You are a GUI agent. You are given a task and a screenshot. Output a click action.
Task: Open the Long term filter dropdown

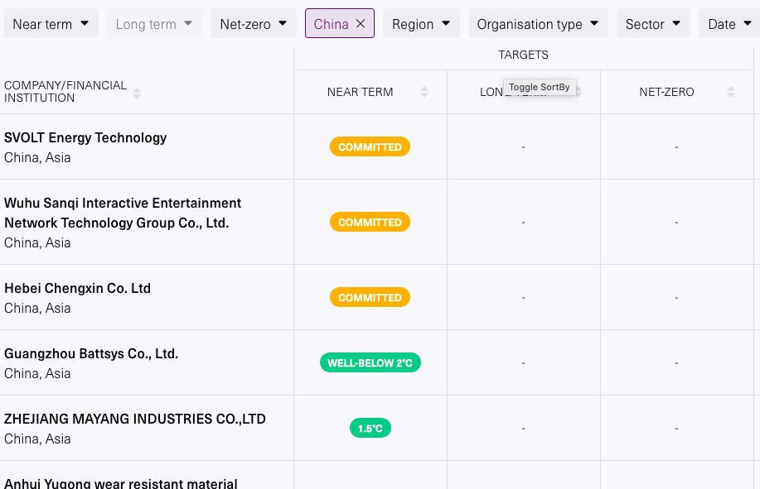click(x=155, y=24)
